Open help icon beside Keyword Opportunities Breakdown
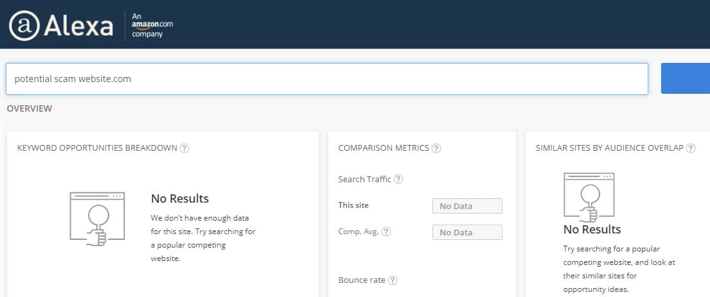 (184, 148)
